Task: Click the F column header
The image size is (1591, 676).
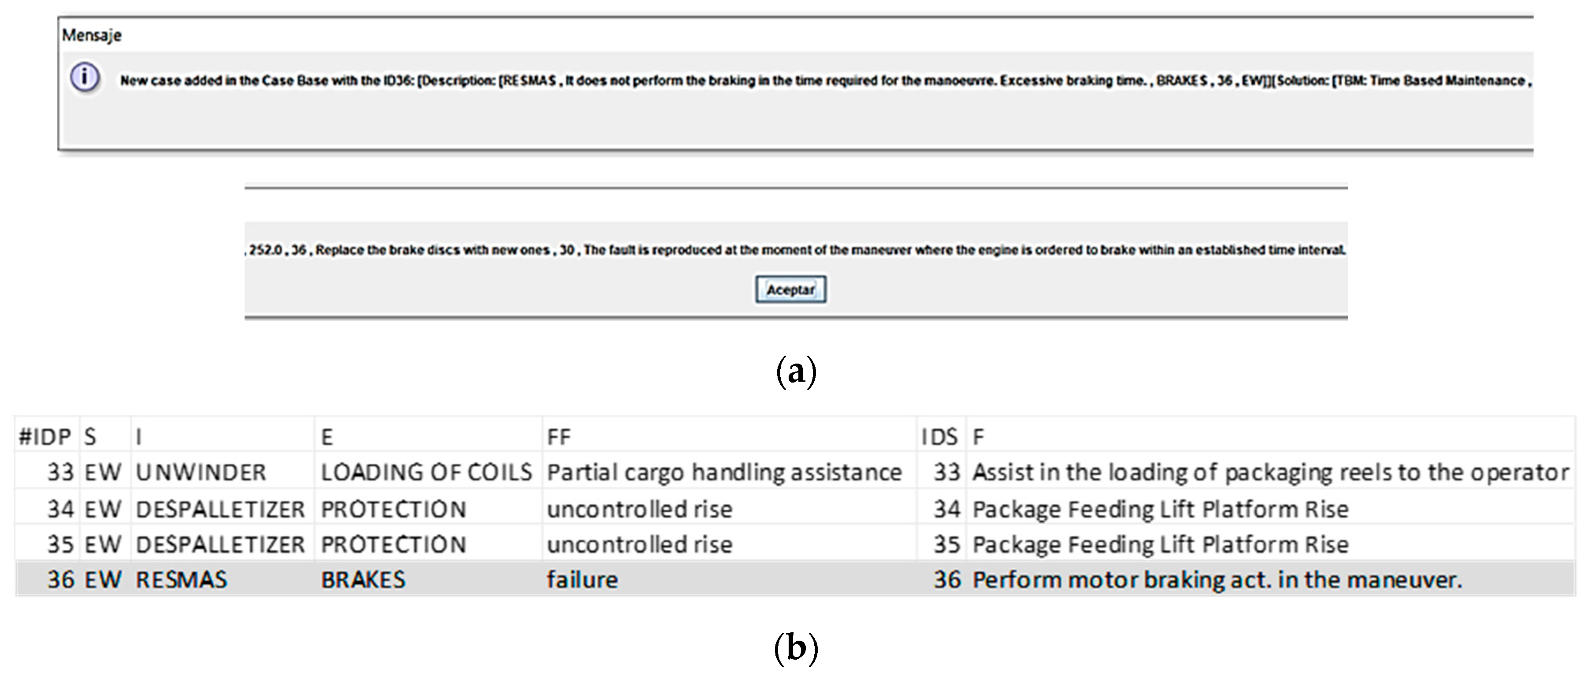Action: click(978, 437)
